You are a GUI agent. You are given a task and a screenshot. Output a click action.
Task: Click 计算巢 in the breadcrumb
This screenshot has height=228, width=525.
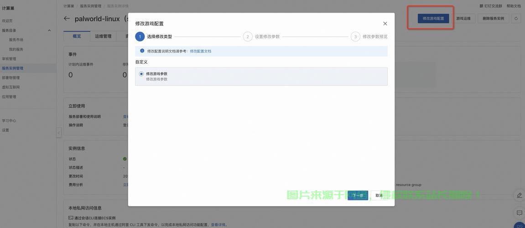click(x=68, y=6)
